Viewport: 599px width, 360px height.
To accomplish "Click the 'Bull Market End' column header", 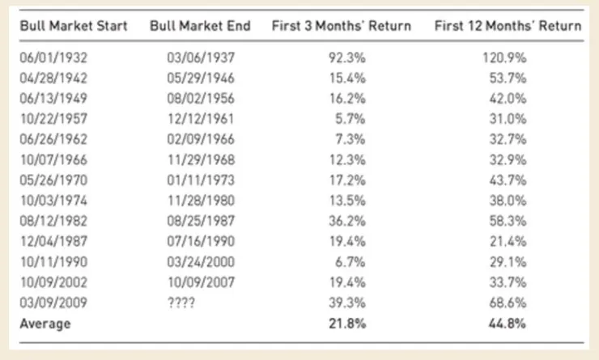I will (198, 25).
